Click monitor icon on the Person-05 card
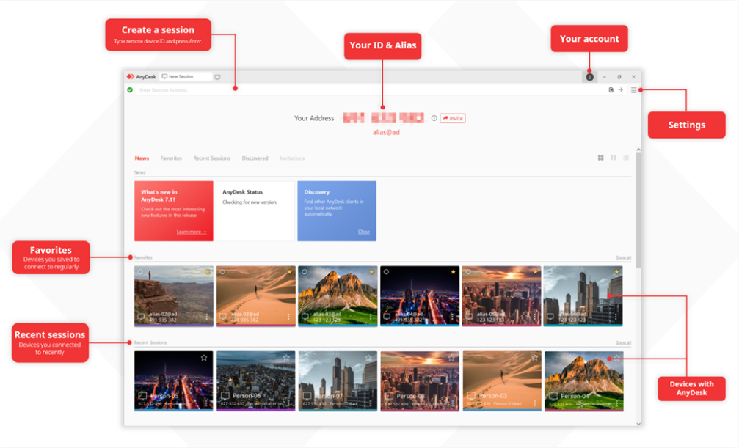This screenshot has width=739, height=448. [142, 396]
